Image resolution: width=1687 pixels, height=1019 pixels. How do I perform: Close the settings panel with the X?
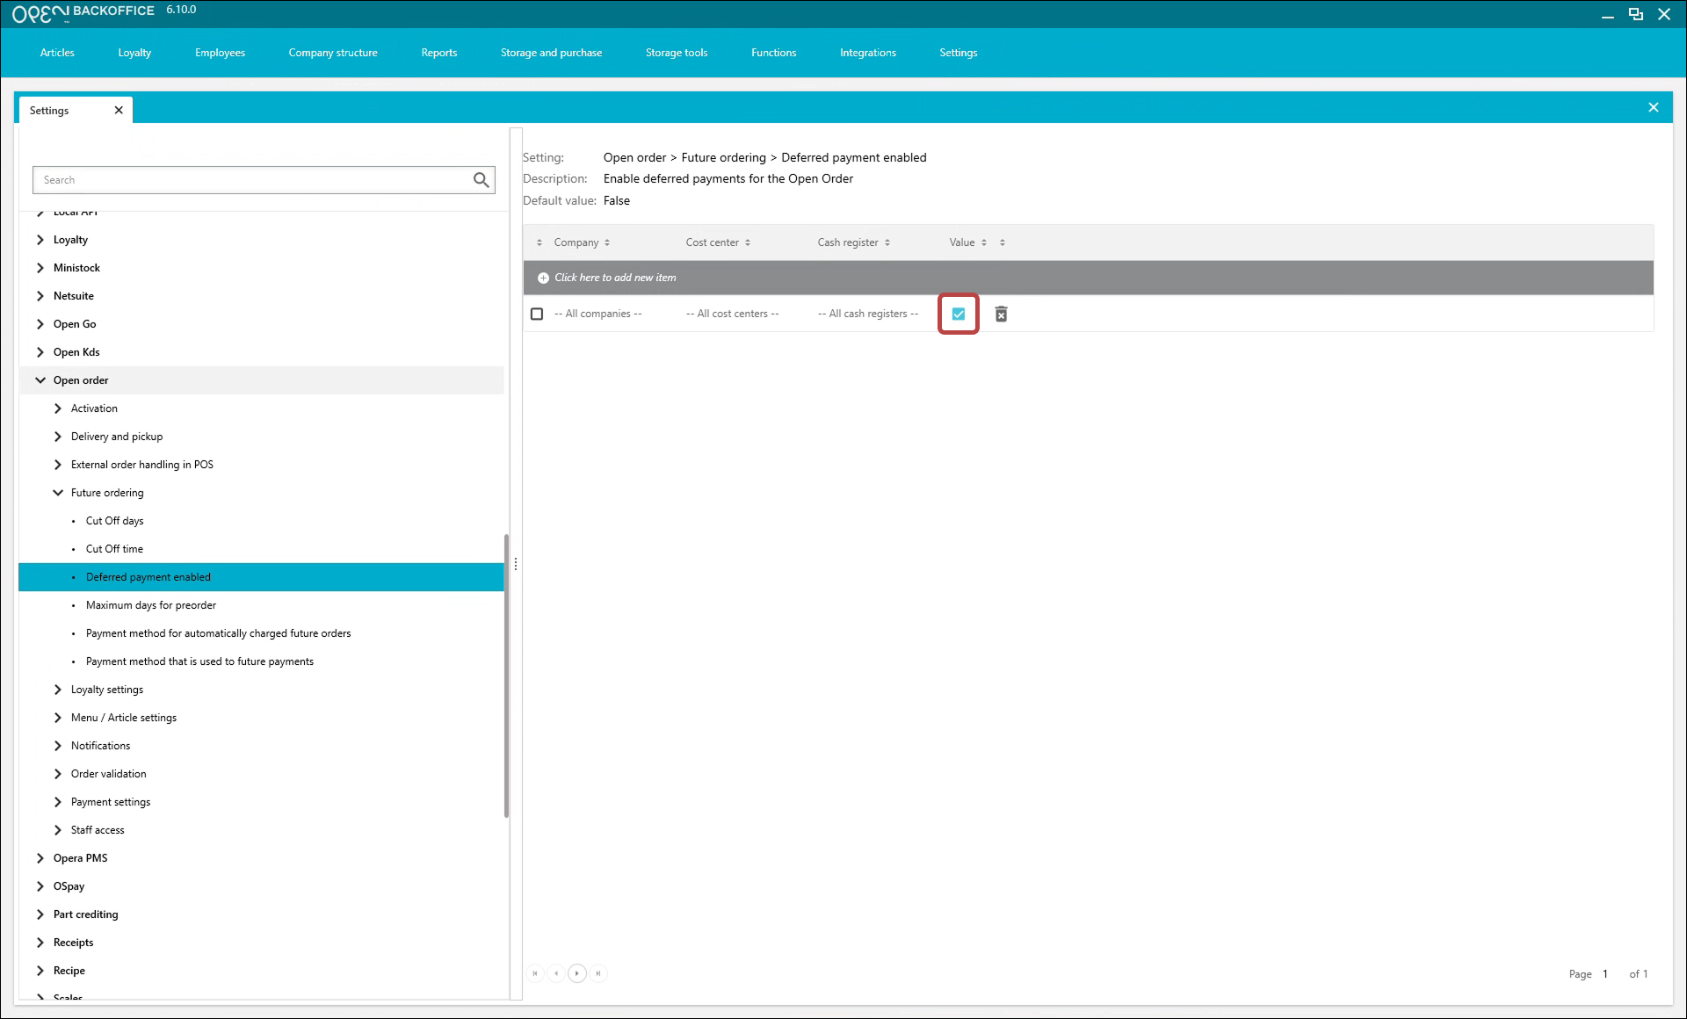1654,107
